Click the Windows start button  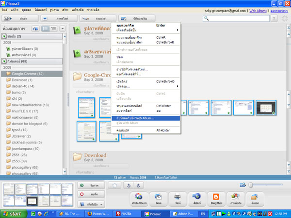[14, 214]
